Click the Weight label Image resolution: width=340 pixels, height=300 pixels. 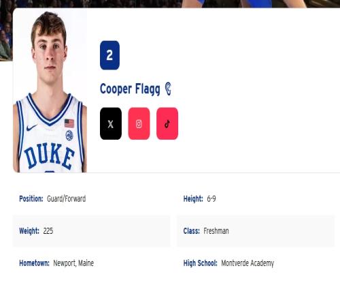pos(29,231)
